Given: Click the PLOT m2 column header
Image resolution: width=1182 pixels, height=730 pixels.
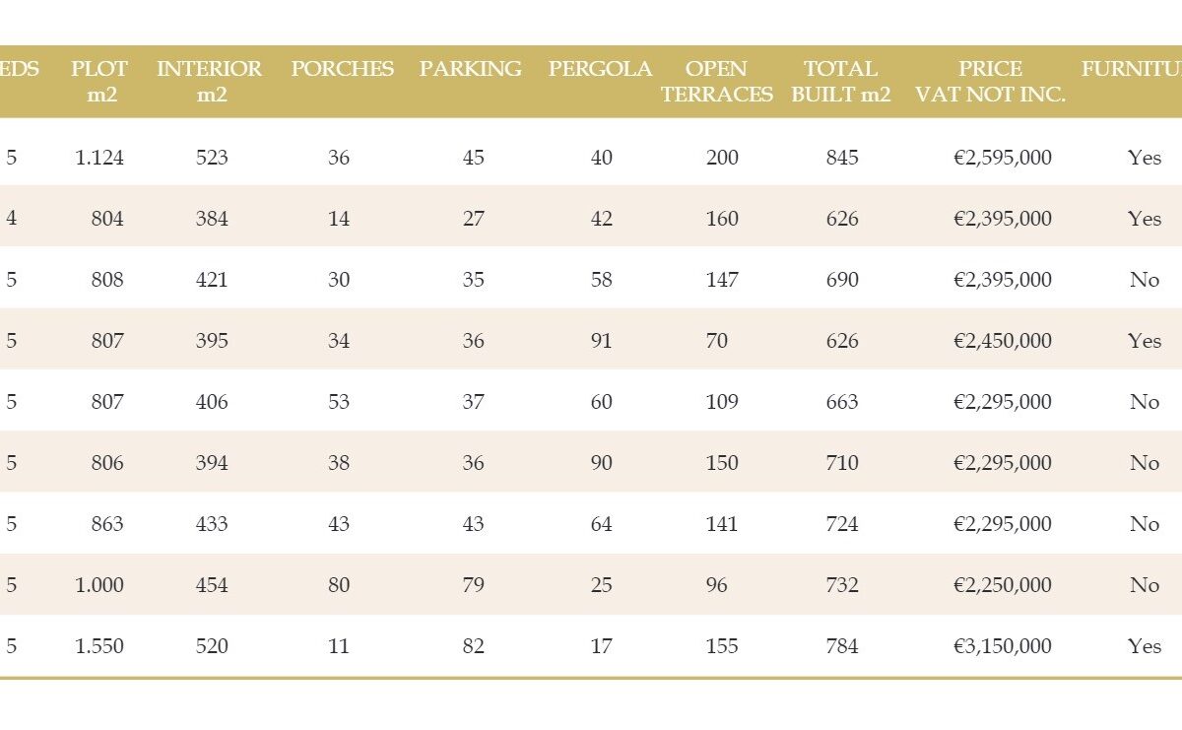Looking at the screenshot, I should click(x=99, y=82).
